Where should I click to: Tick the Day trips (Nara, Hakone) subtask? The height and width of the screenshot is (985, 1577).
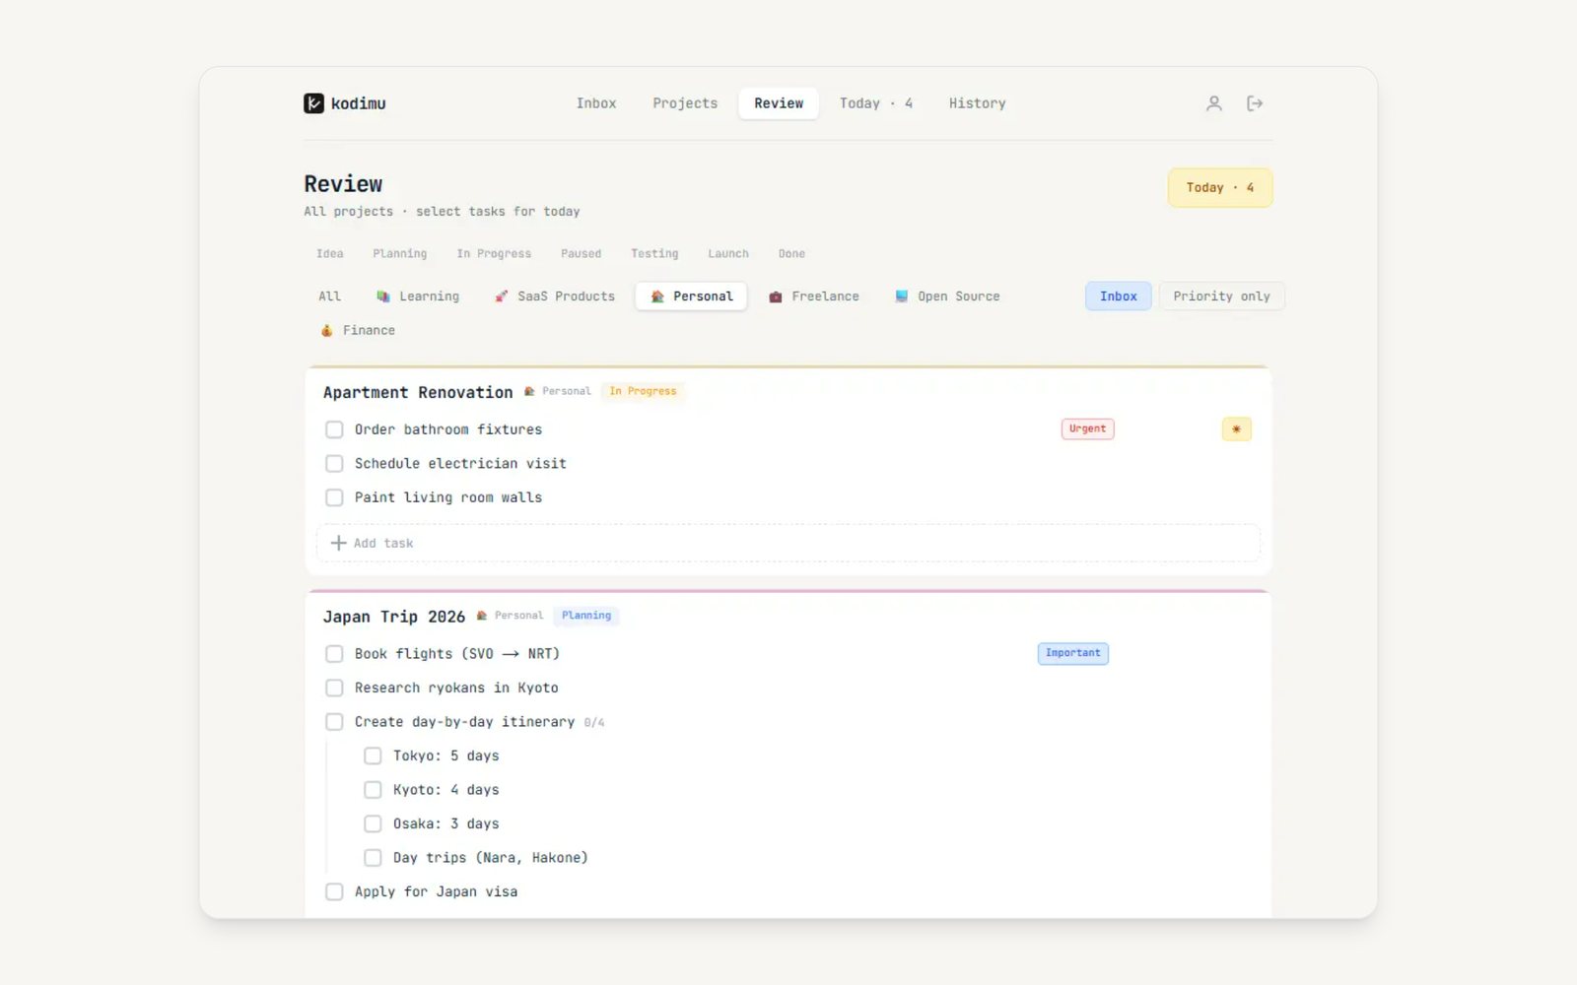[373, 858]
